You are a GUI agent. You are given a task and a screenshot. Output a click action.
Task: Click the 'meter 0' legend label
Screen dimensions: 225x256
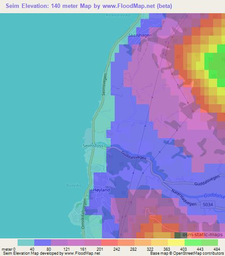8,249
